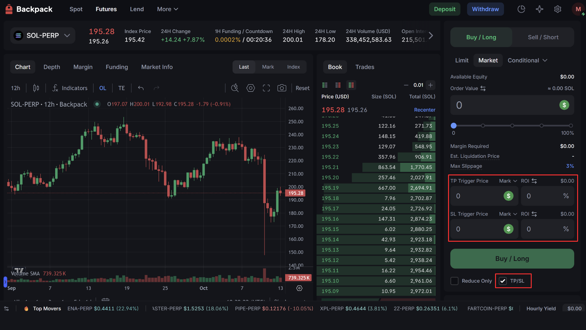Screen dimensions: 586x330
Task: Open the Conditional order type dropdown
Action: [x=527, y=61]
